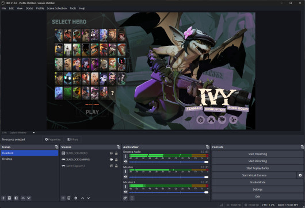This screenshot has height=208, width=305.
Task: Open Settings from Controls panel
Action: pos(258,190)
